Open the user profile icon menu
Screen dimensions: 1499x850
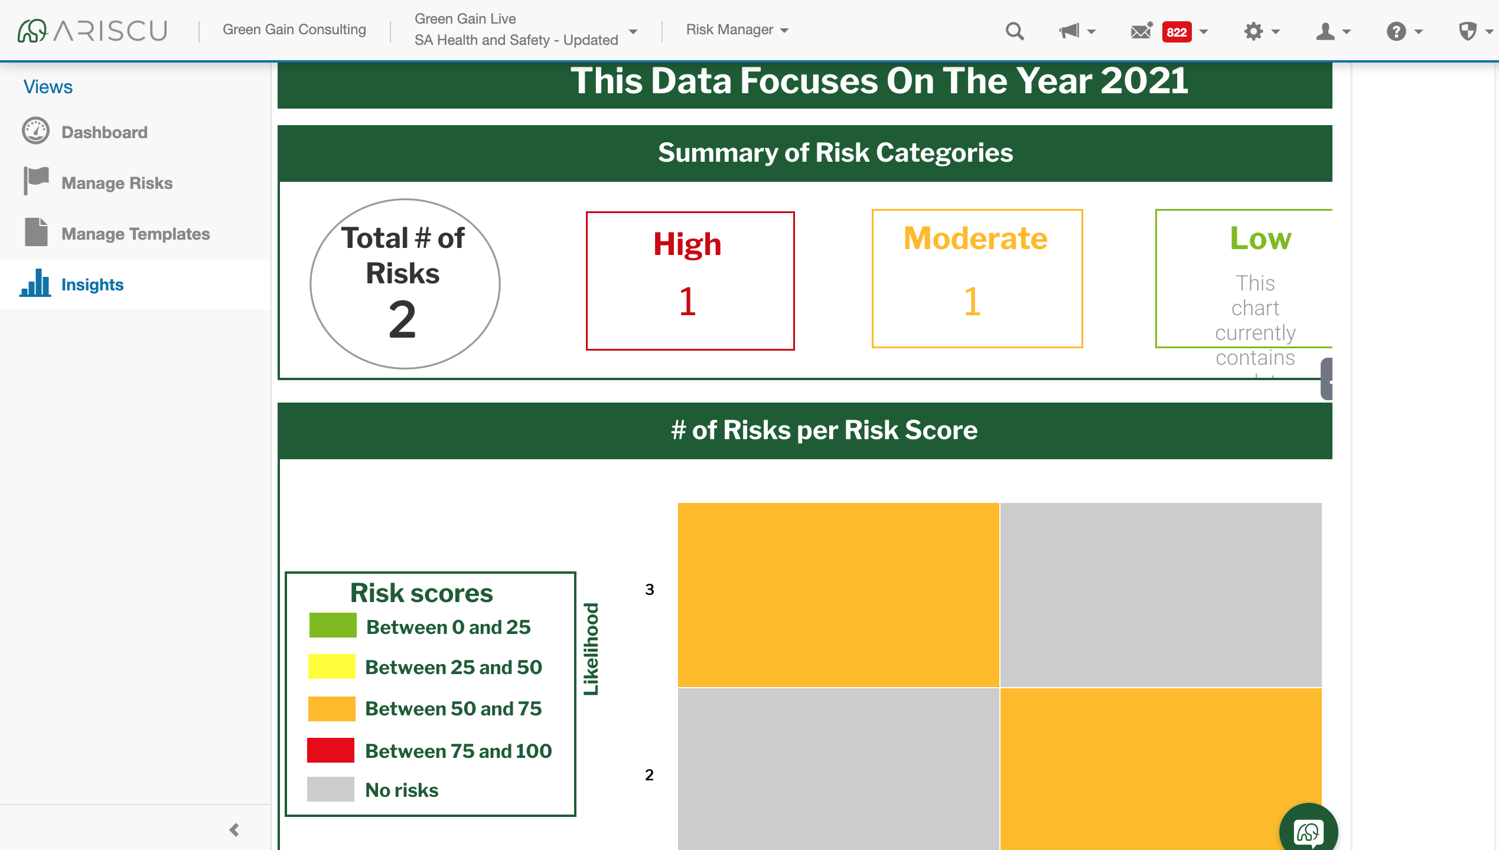coord(1325,31)
